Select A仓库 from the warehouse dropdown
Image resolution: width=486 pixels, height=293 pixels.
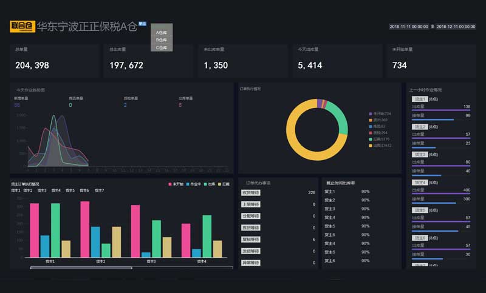point(162,32)
